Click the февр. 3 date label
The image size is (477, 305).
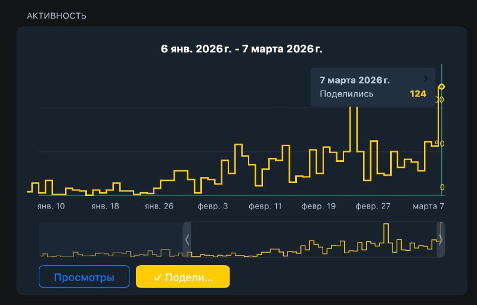pos(212,206)
